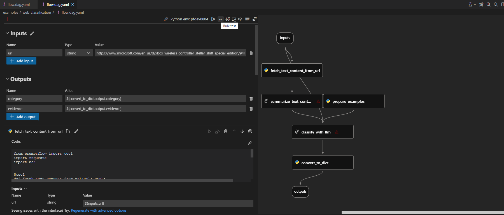Edit the node code with pencil icon
Viewport: 504px width, 215px height.
250,143
